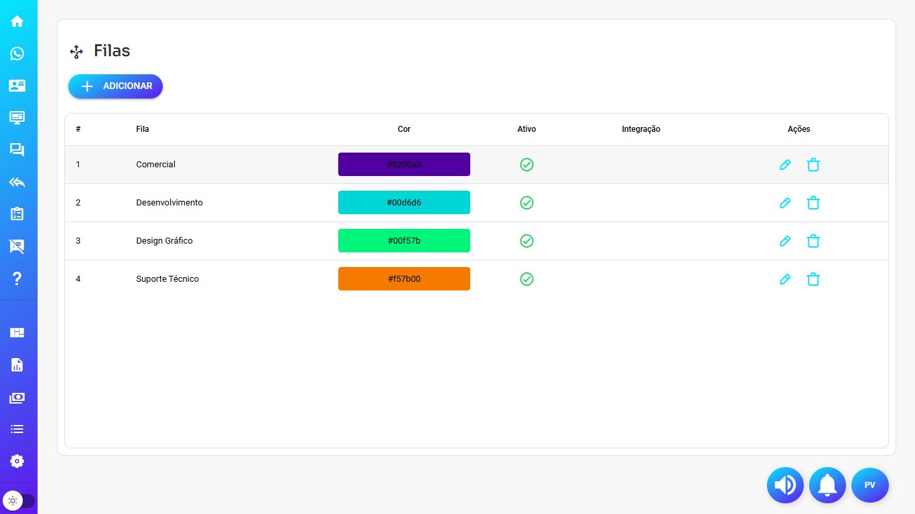Click the Desenvolvimento queue name
915x514 pixels.
169,203
